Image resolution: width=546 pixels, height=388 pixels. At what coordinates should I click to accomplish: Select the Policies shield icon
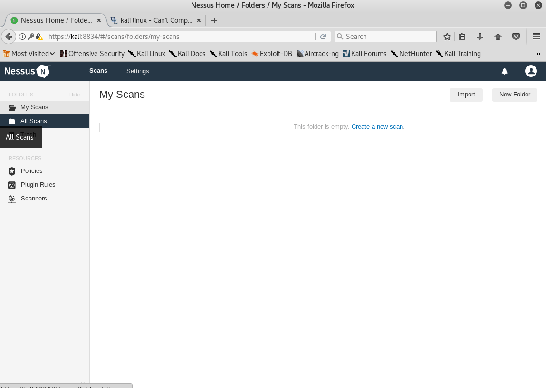click(11, 171)
